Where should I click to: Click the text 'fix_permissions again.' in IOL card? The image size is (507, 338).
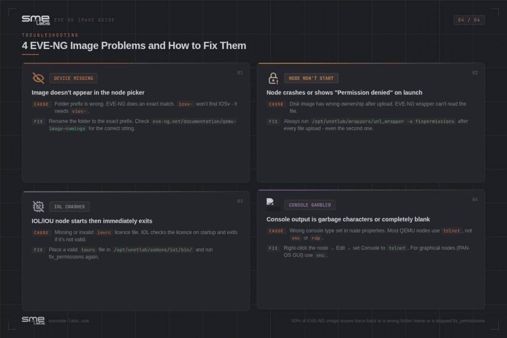pyautogui.click(x=74, y=257)
